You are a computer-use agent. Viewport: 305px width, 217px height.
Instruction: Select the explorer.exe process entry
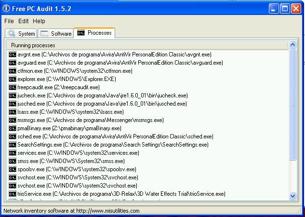(x=66, y=79)
